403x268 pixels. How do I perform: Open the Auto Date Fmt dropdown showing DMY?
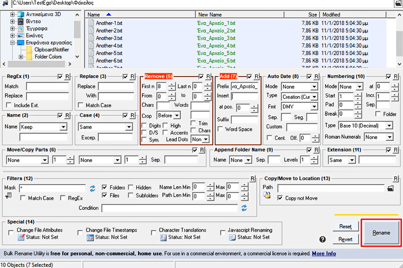pyautogui.click(x=314, y=107)
